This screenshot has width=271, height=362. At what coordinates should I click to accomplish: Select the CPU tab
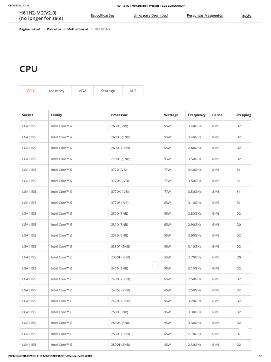[x=31, y=91]
